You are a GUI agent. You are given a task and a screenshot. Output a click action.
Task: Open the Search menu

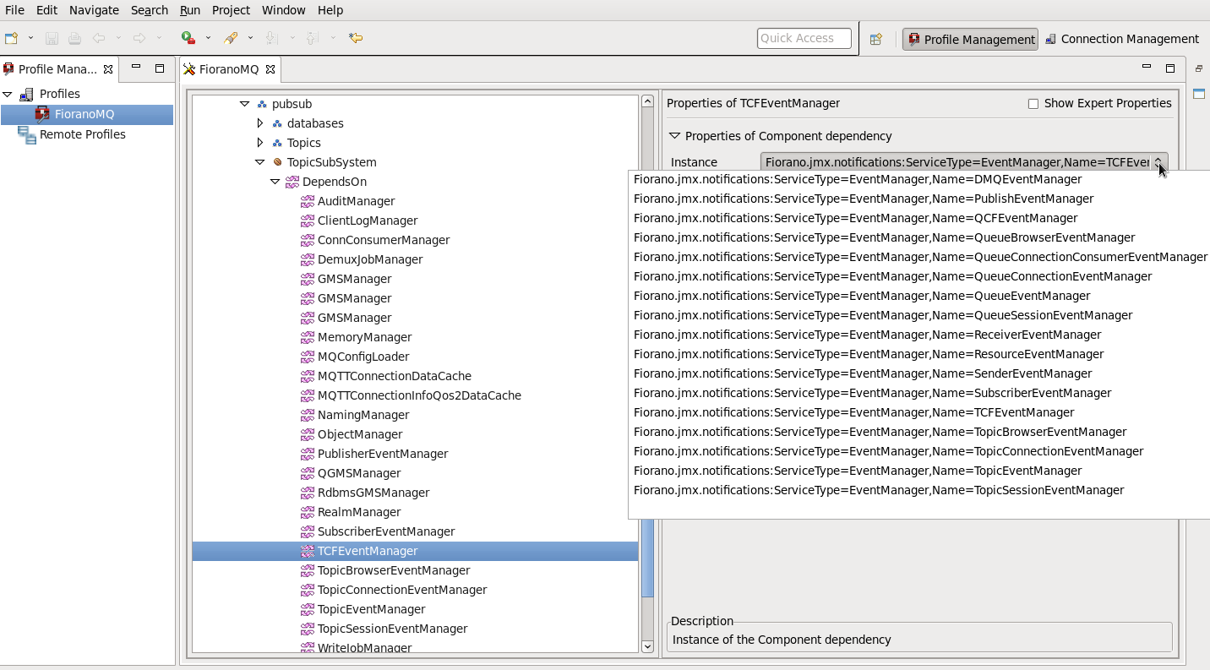pyautogui.click(x=150, y=10)
